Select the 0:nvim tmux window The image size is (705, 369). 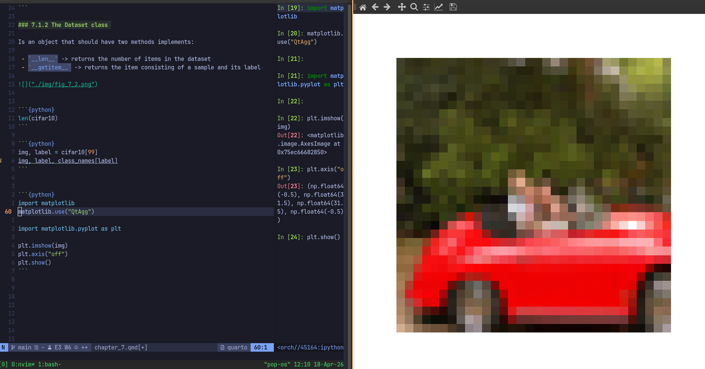coord(23,364)
